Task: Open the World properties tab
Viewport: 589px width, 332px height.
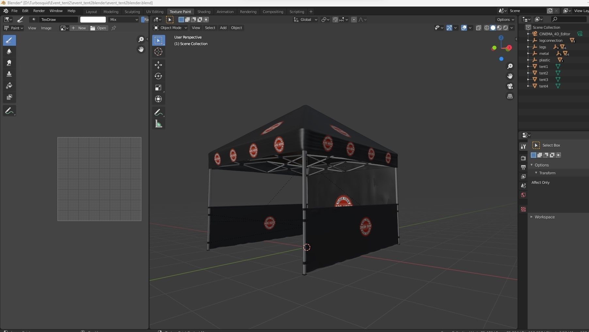Action: coord(523,195)
